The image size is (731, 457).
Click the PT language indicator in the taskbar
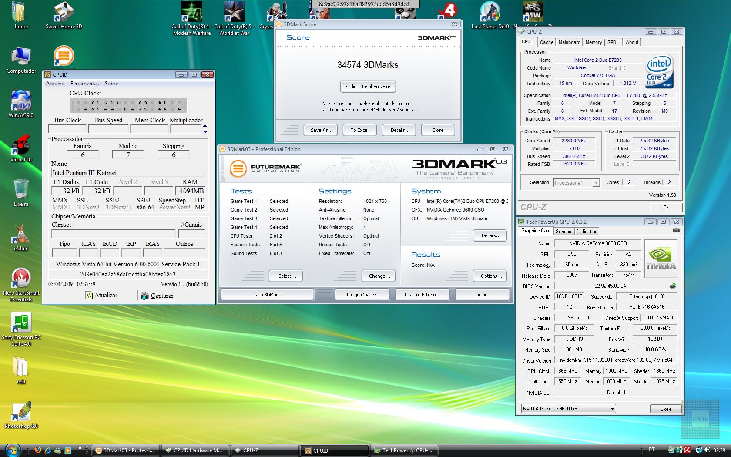(x=652, y=450)
